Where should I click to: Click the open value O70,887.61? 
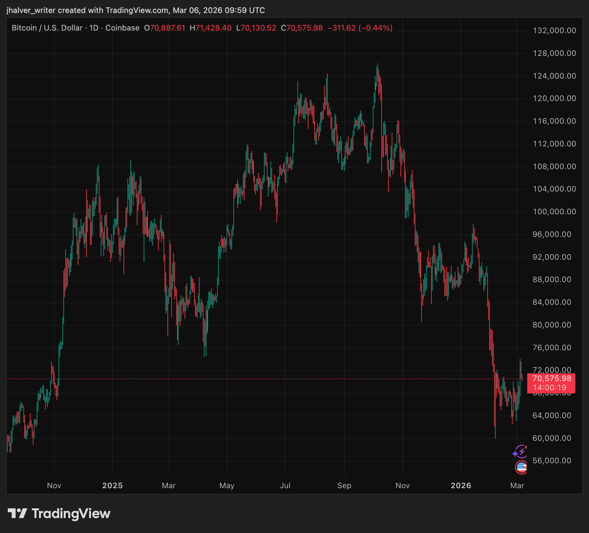(x=164, y=28)
